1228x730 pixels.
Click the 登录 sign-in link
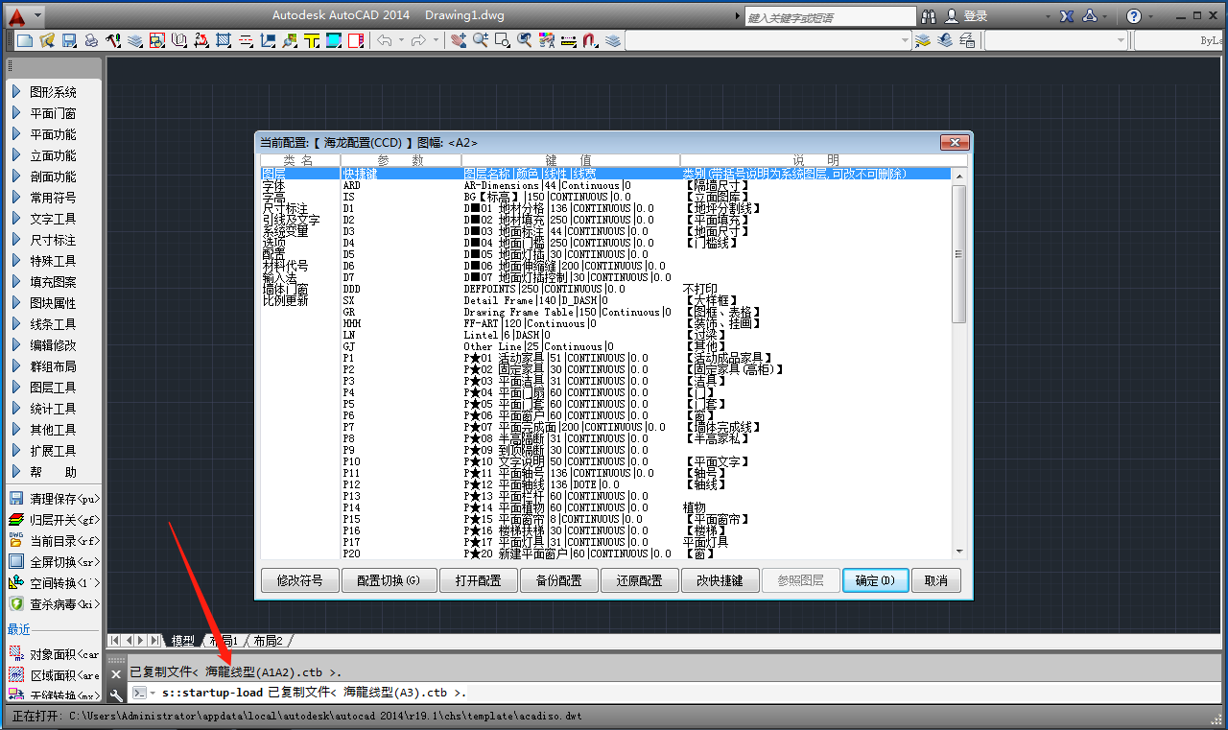tap(976, 16)
